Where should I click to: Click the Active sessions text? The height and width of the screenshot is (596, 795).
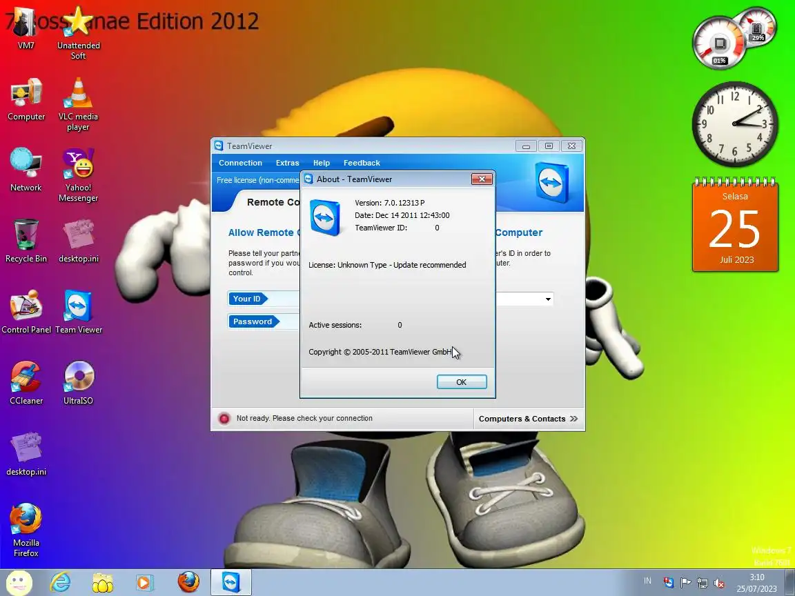pos(335,325)
